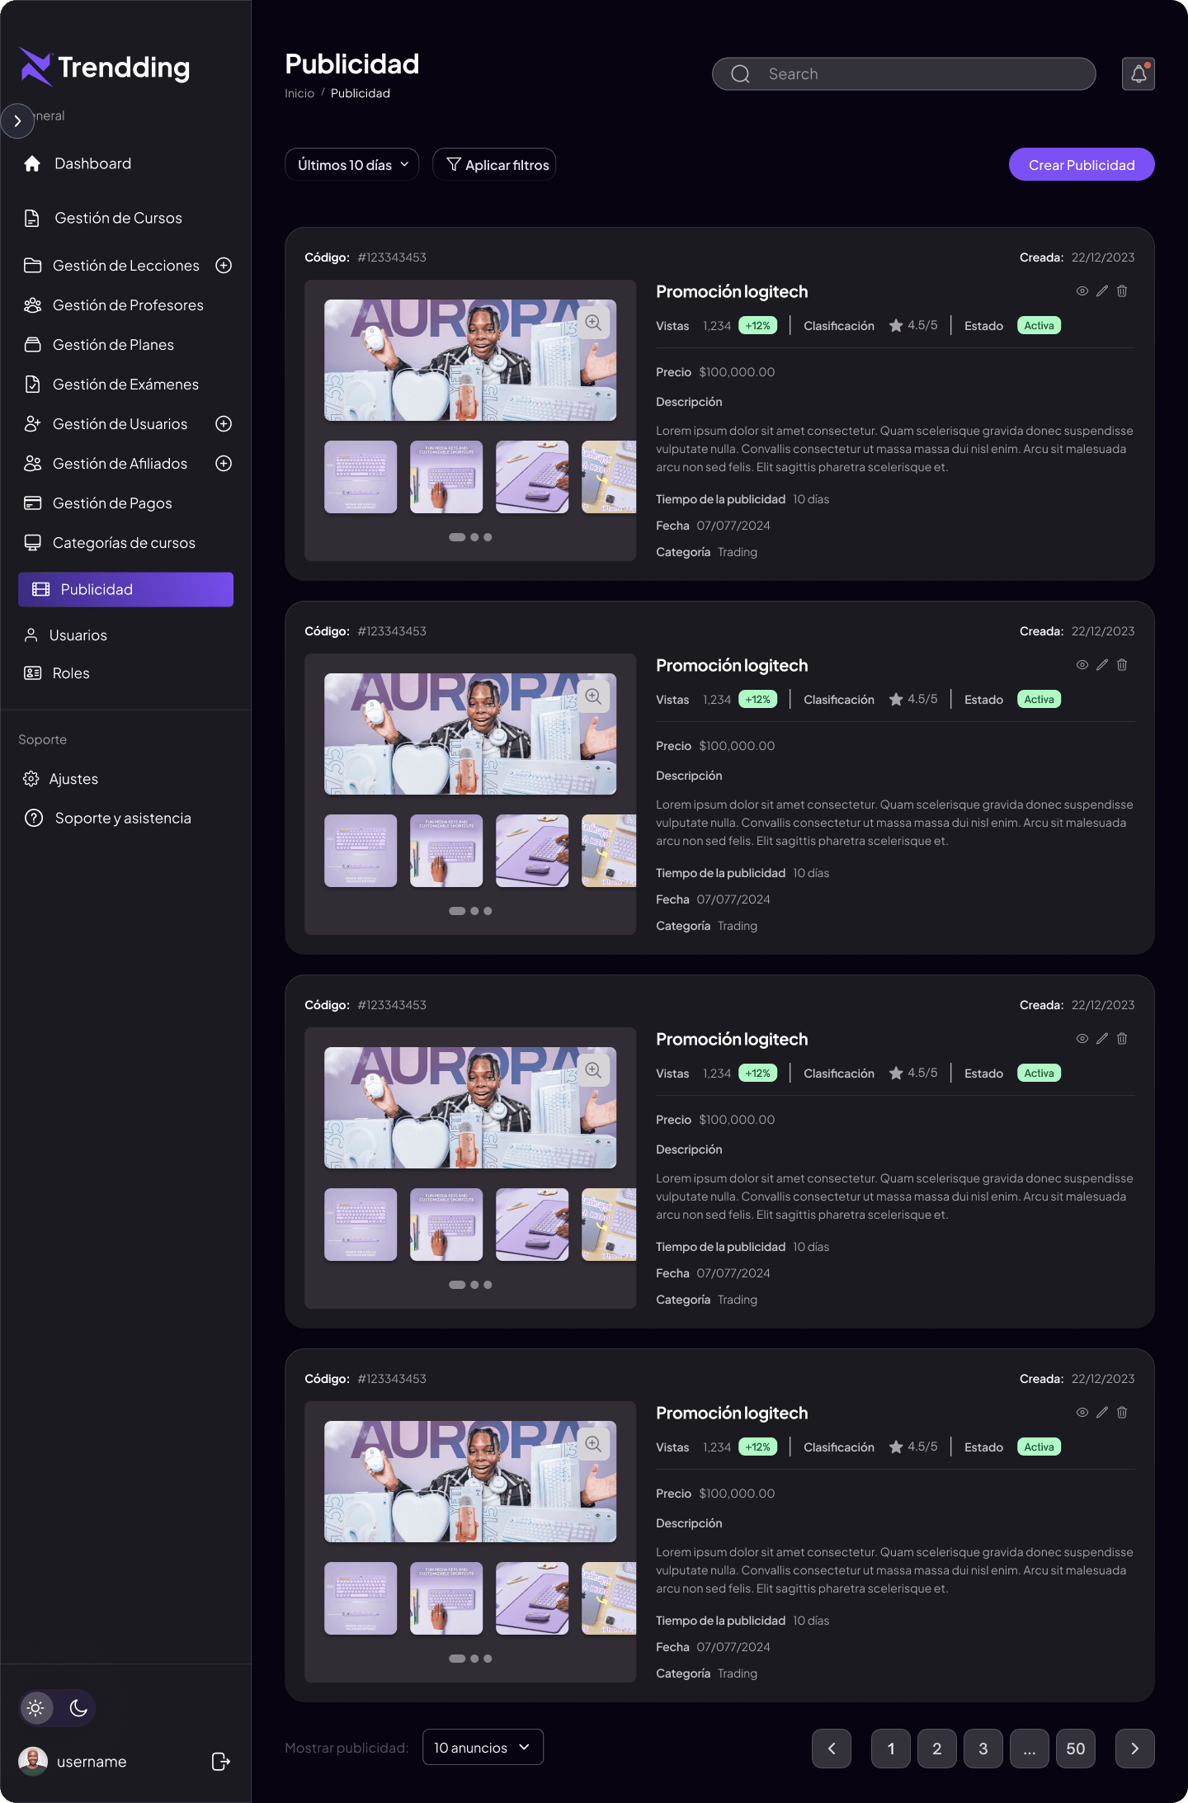Click second carousel dot in first ad

click(x=474, y=537)
